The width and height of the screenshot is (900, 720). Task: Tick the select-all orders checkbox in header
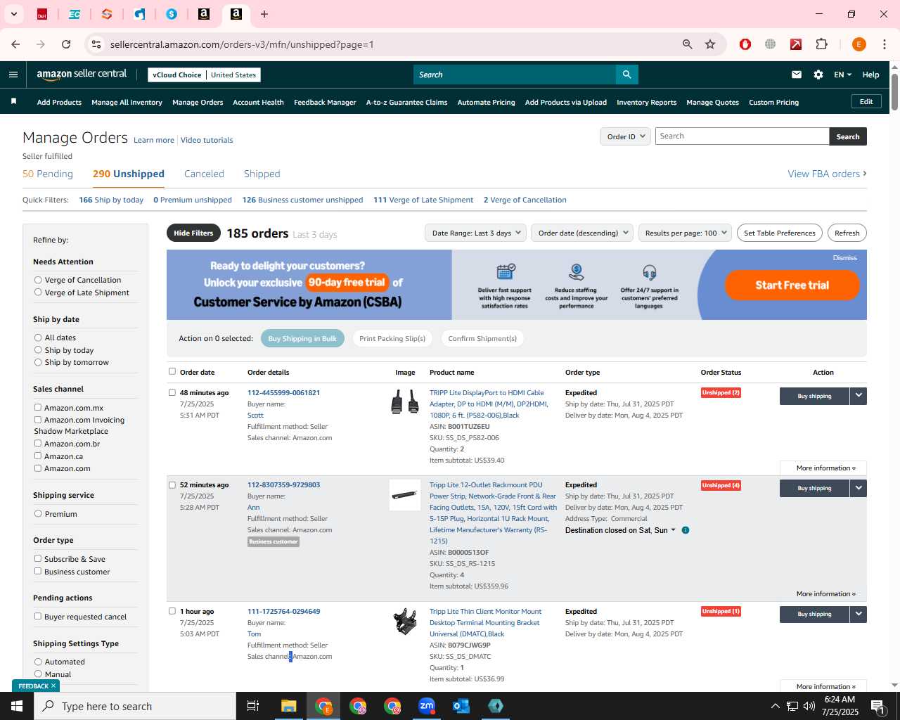click(172, 371)
